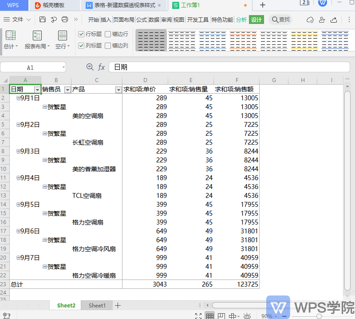Collapse the 9月3日 group
Viewport: 355px width, 319px height.
tap(18, 151)
